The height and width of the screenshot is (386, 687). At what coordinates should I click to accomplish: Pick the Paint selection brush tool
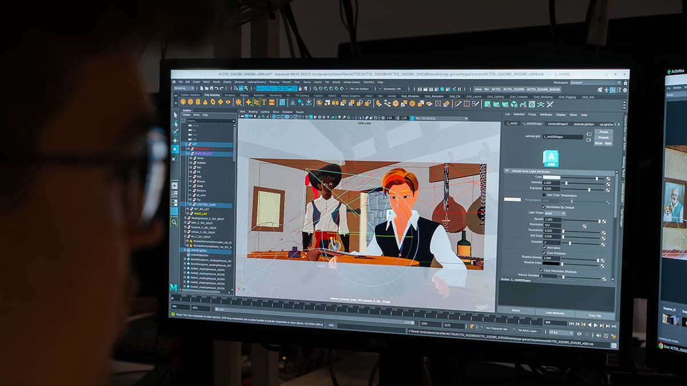click(175, 132)
